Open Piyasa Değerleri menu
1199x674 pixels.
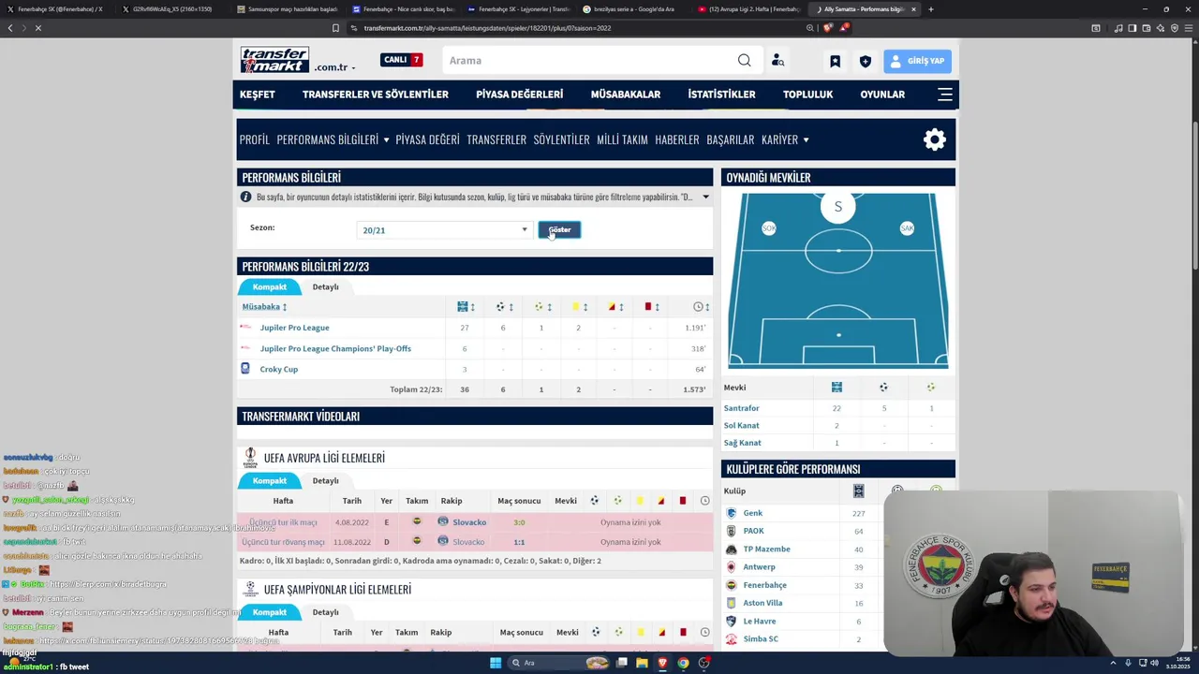click(x=519, y=95)
